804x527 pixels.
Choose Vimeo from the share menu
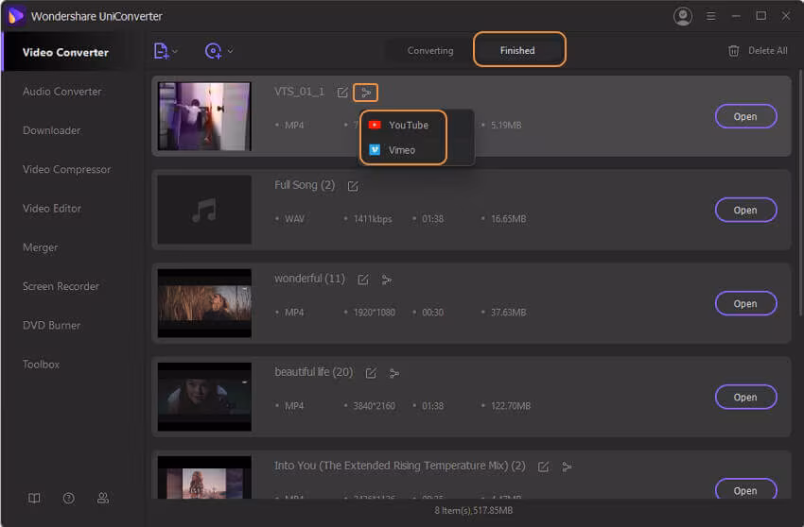pyautogui.click(x=404, y=150)
